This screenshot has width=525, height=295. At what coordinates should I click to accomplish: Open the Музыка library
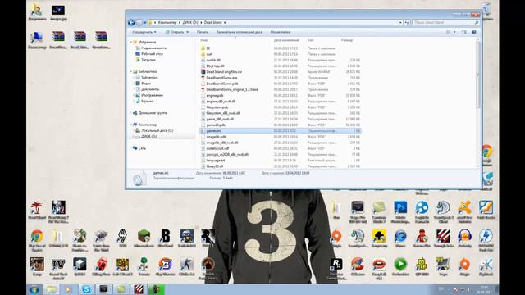coord(148,101)
